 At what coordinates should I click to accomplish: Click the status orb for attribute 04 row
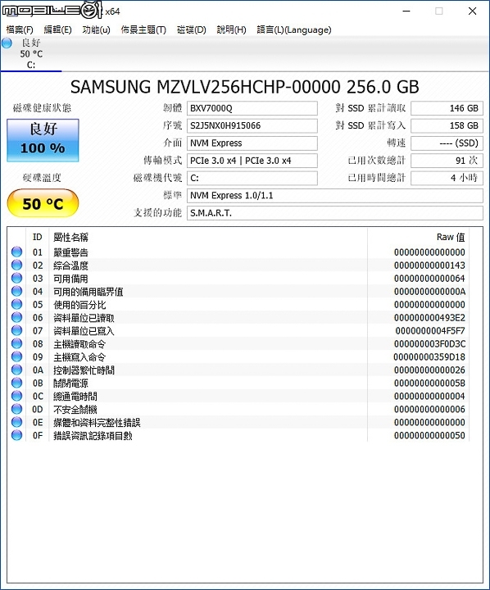[x=16, y=291]
